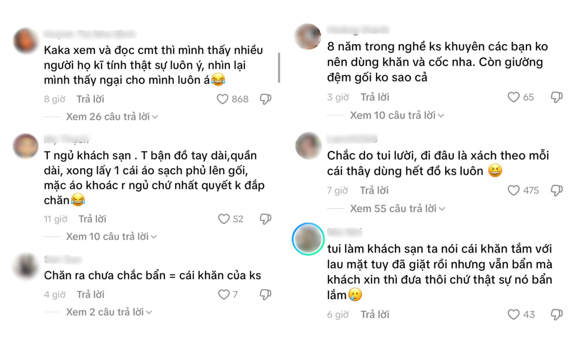The height and width of the screenshot is (356, 581).
Task: Like the comment ending with the crying emoji
Action: tap(513, 314)
